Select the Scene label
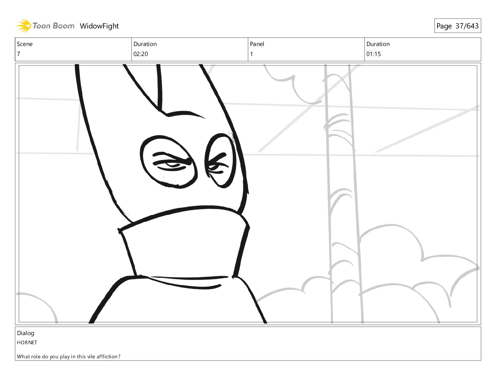Image resolution: width=496 pixels, height=383 pixels. coord(25,44)
